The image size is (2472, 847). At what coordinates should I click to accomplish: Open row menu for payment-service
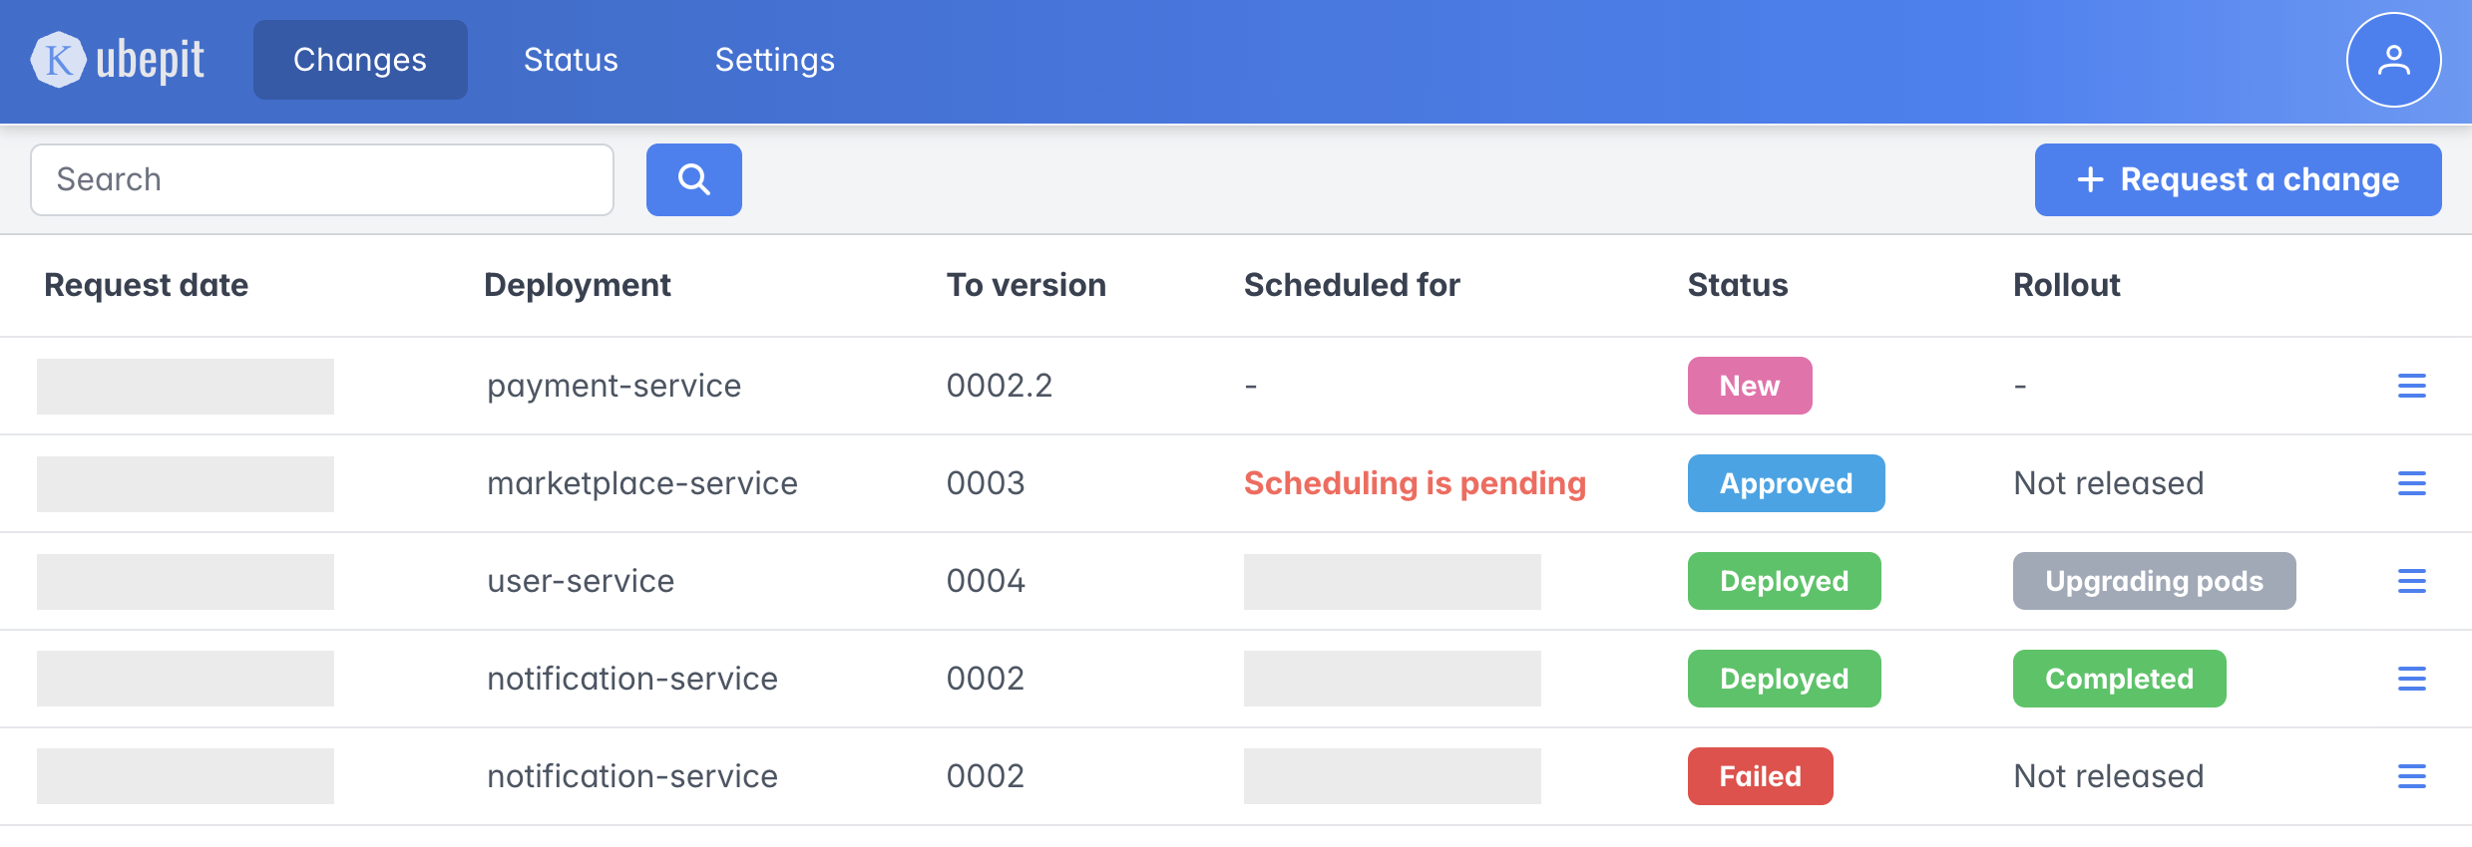point(2411,386)
